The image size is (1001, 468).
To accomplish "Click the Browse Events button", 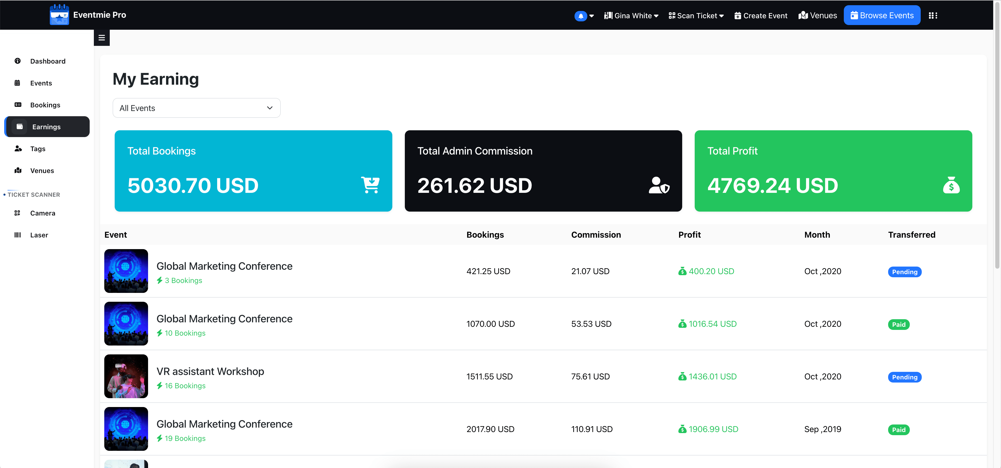I will tap(882, 16).
